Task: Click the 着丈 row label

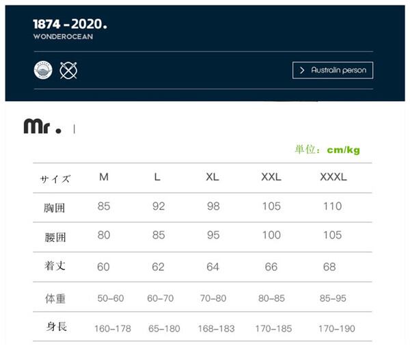Action: tap(55, 266)
